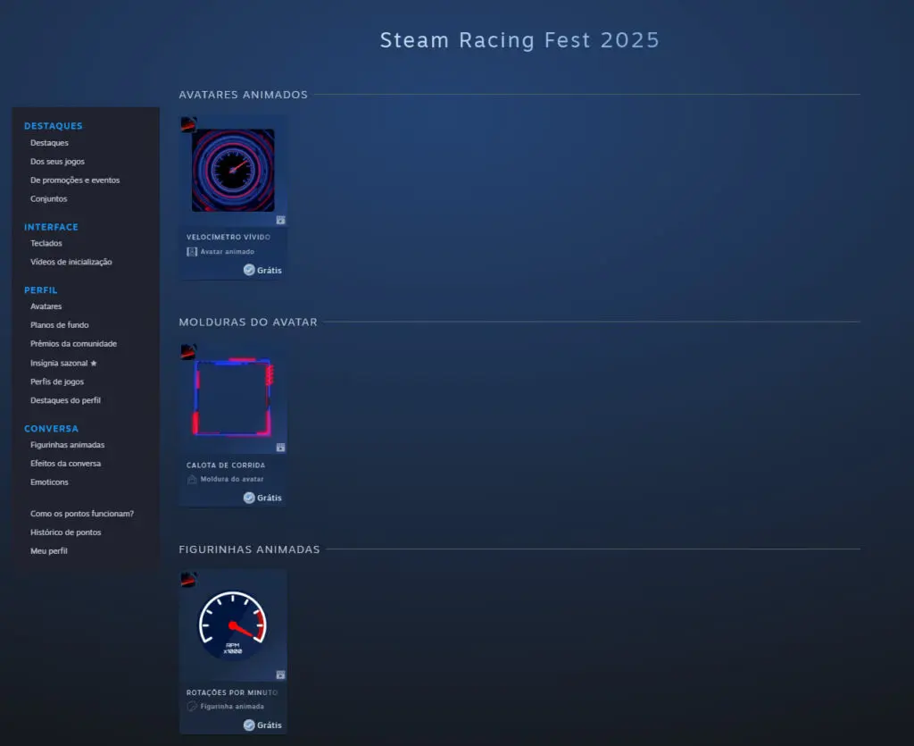Image resolution: width=914 pixels, height=746 pixels.
Task: Click the 'VELOCÍMETRO VÍVIDO' item name
Action: [x=228, y=237]
